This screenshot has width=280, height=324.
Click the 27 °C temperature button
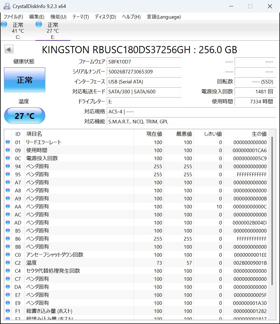(x=25, y=116)
